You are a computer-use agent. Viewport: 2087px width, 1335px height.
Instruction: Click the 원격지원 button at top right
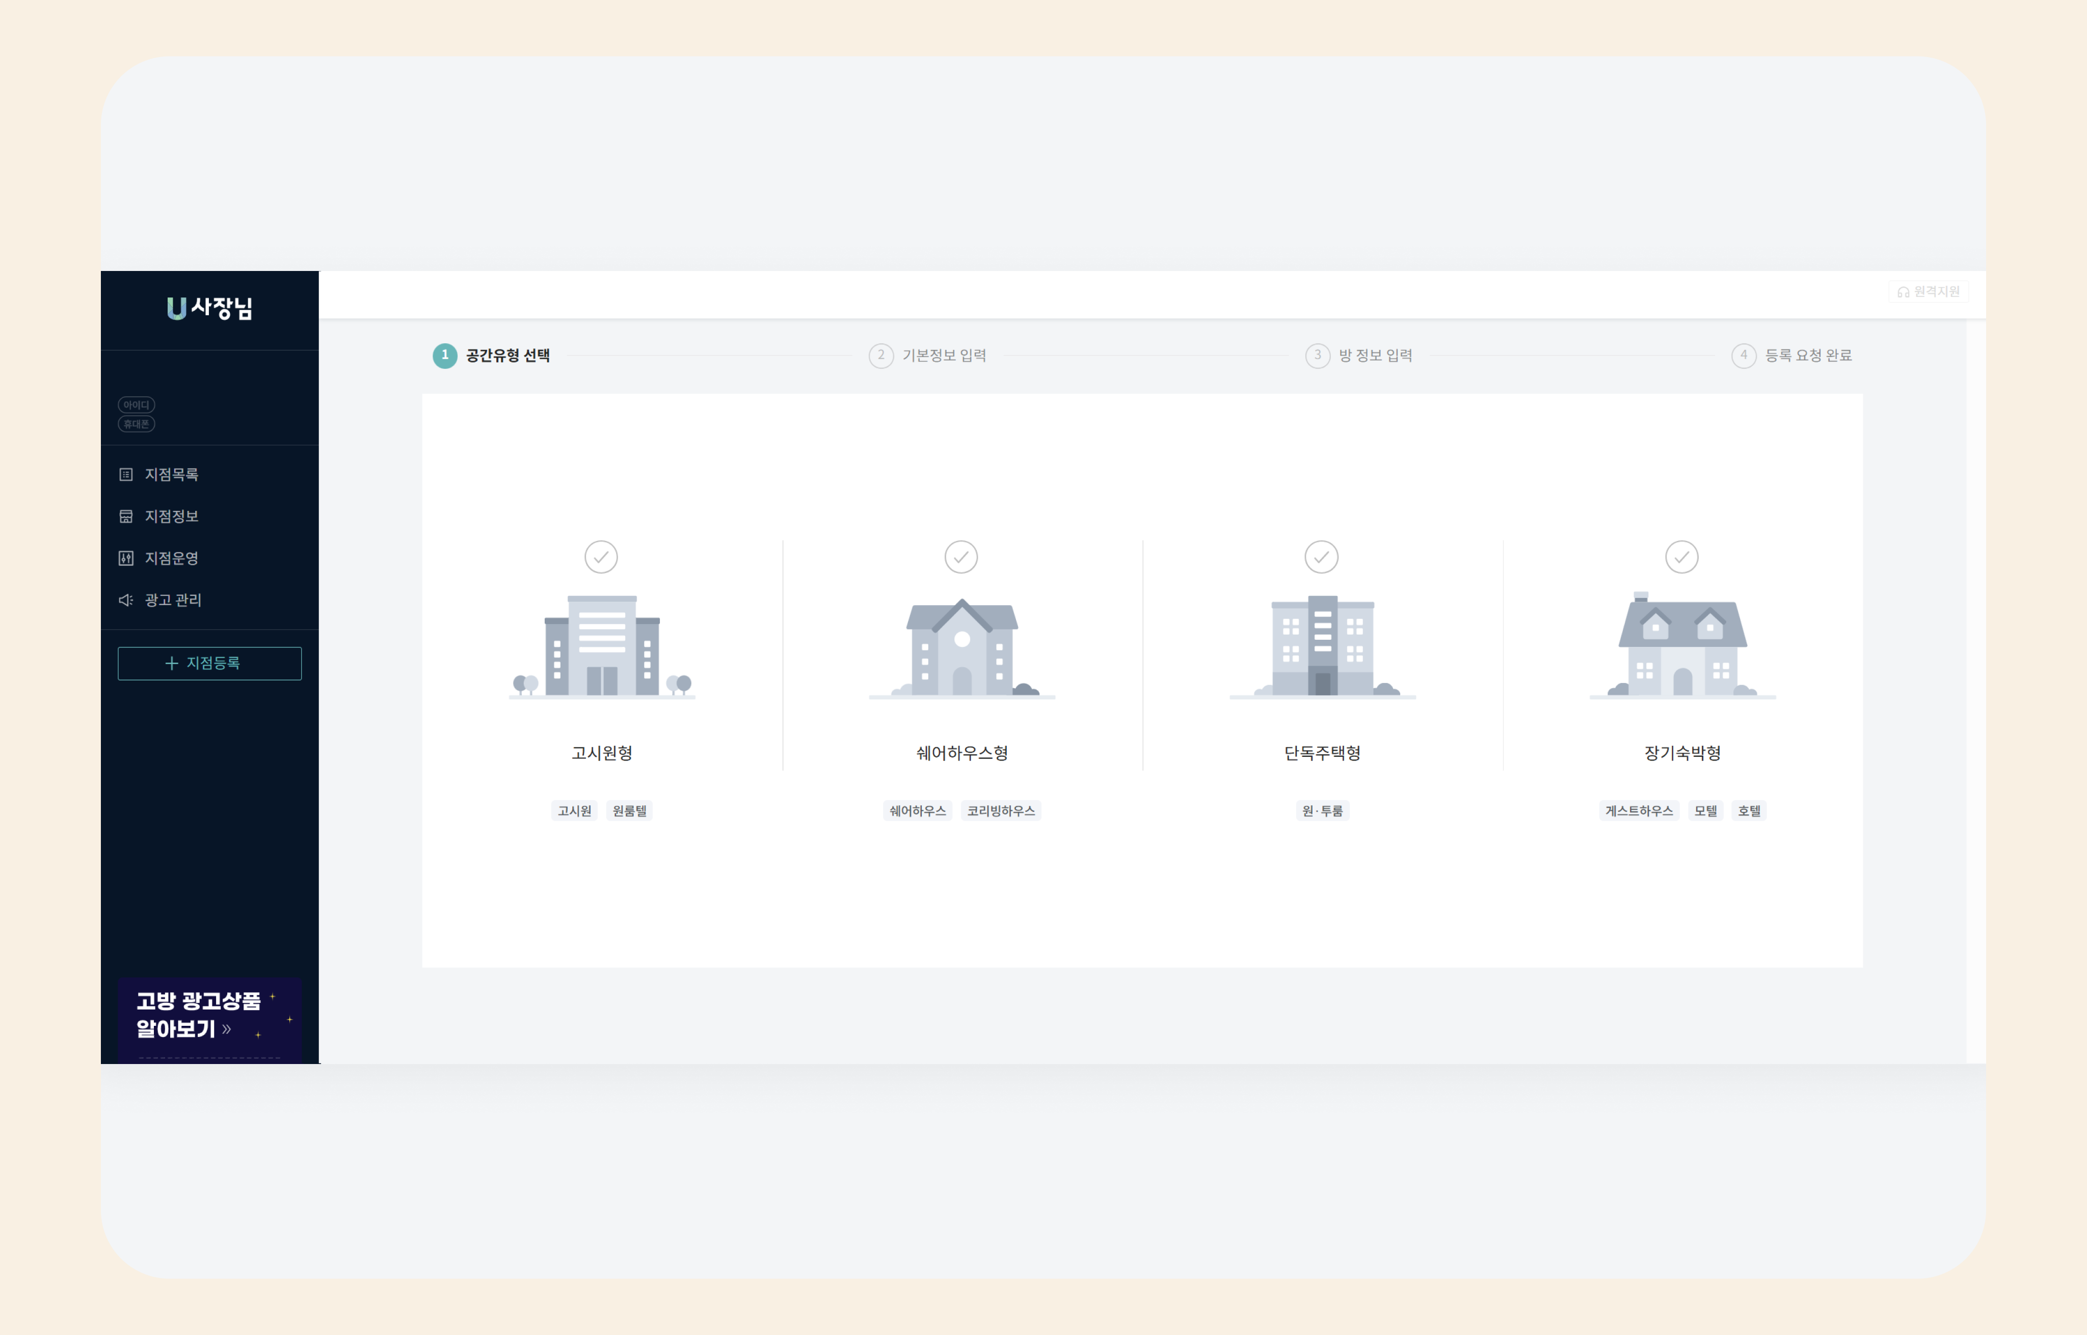pyautogui.click(x=1929, y=292)
